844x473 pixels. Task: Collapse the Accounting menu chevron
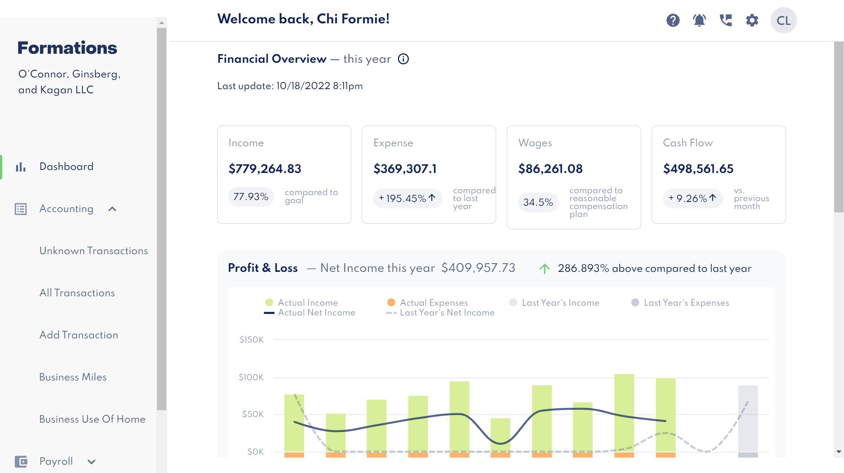pyautogui.click(x=112, y=209)
